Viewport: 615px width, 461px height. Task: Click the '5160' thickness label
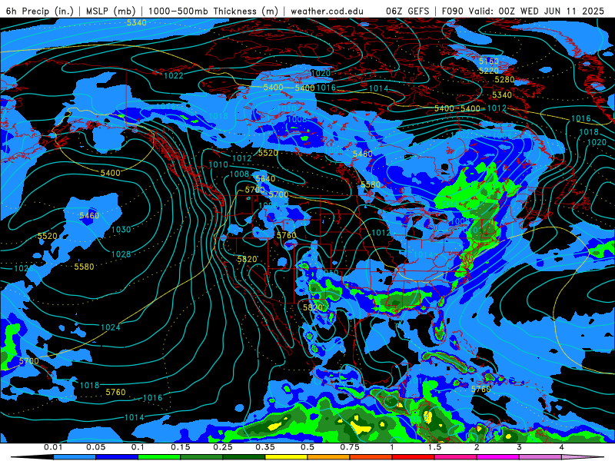489,61
